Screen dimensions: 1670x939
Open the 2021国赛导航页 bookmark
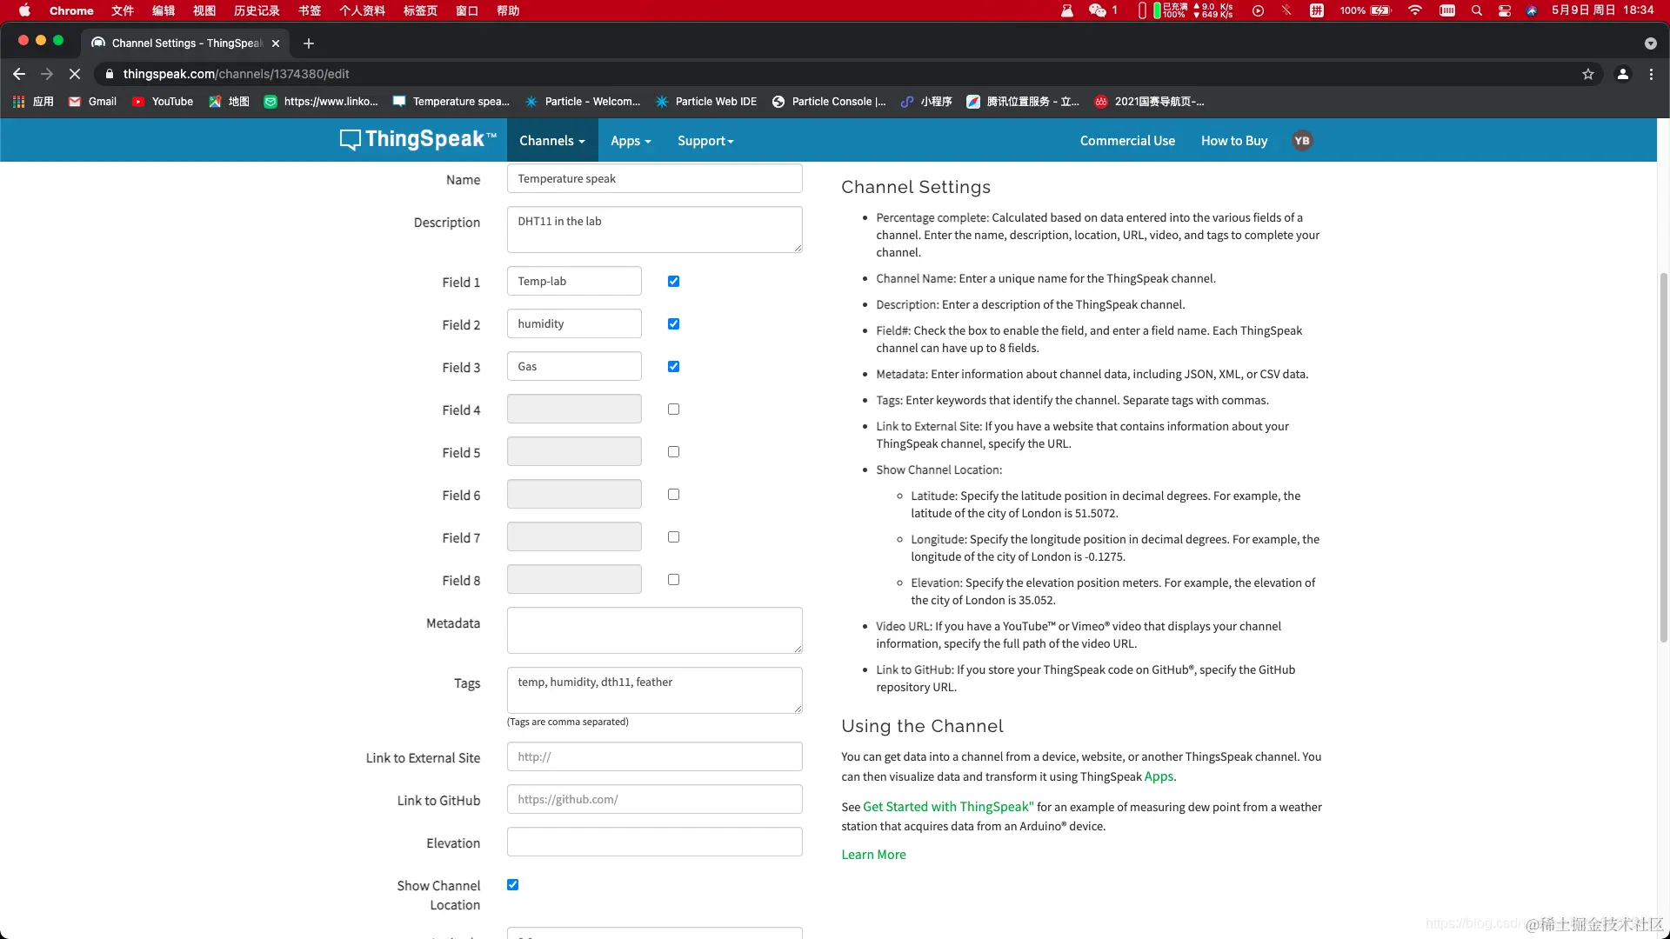(1149, 102)
